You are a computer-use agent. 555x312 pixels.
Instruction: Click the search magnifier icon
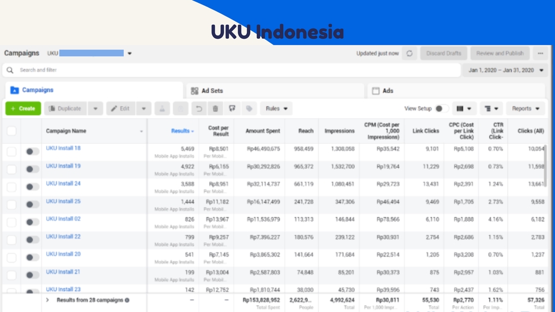click(x=10, y=70)
